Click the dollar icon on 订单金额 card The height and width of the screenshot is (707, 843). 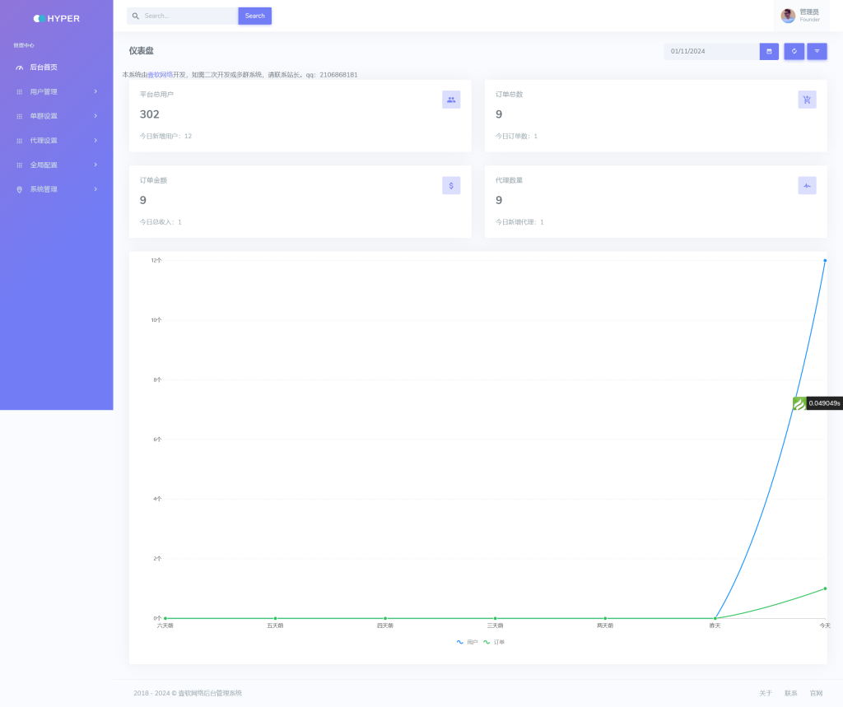pyautogui.click(x=451, y=185)
